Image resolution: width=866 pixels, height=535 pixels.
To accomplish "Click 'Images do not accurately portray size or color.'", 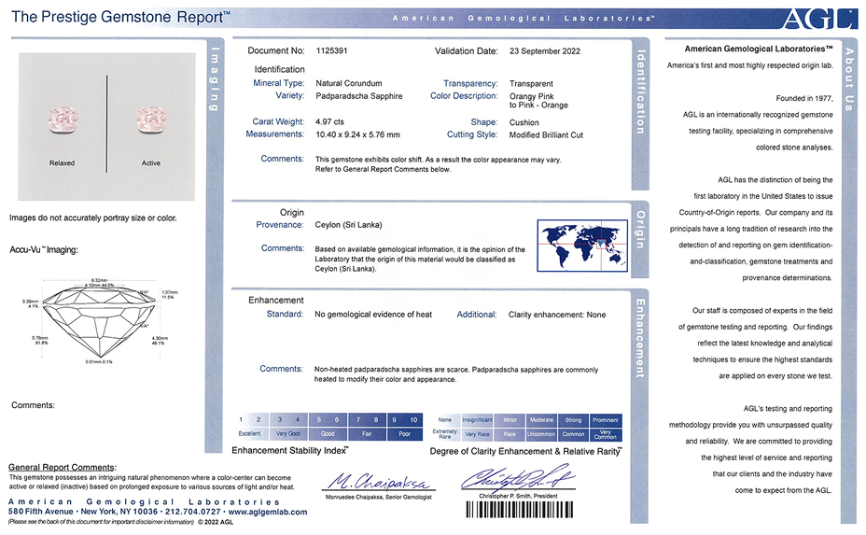I will point(92,218).
